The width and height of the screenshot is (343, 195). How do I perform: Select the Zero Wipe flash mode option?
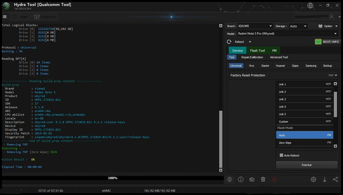click(304, 143)
